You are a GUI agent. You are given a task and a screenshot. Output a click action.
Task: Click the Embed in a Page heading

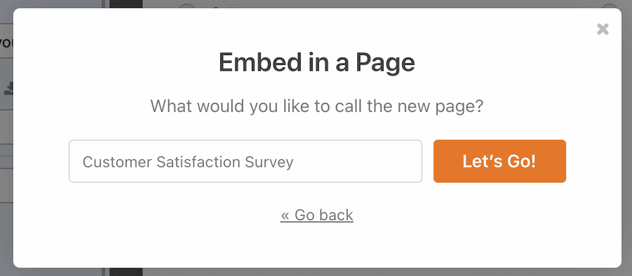pyautogui.click(x=317, y=63)
